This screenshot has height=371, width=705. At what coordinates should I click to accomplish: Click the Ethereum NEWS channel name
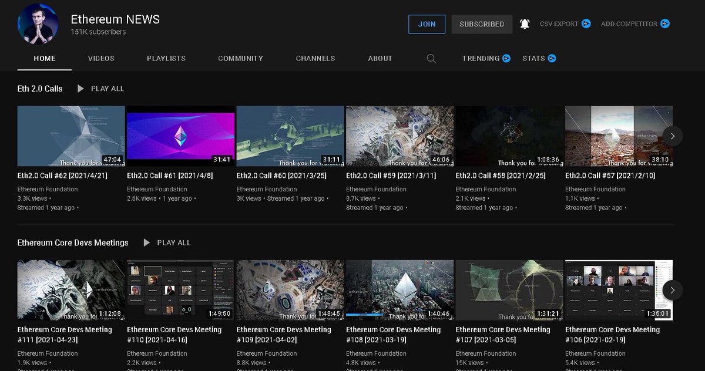[x=115, y=19]
